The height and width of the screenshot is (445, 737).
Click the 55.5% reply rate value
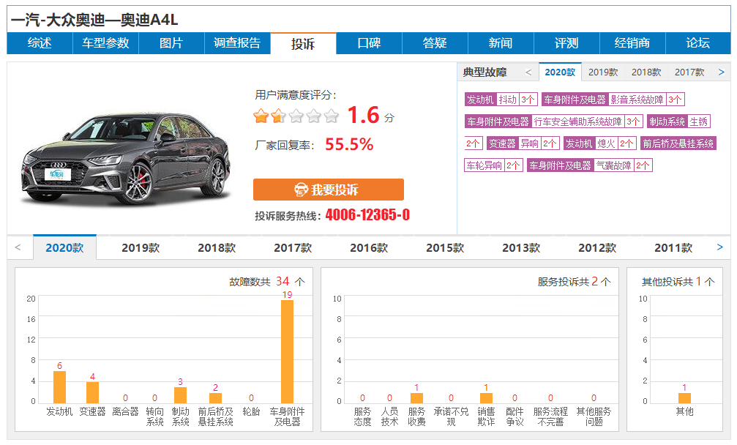(x=349, y=144)
